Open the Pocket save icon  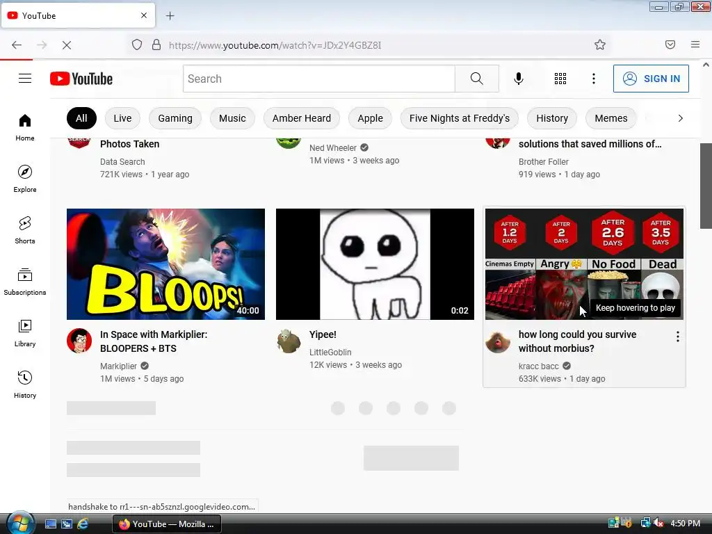[670, 44]
